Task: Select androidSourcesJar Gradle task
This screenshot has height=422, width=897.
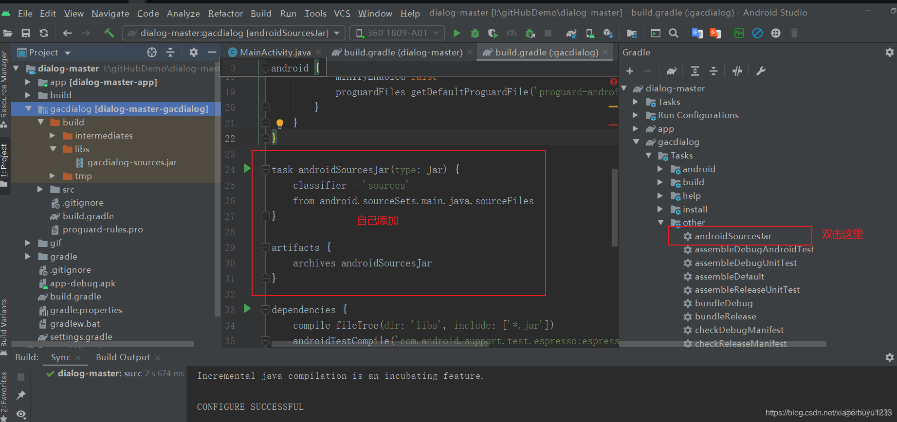Action: (x=733, y=236)
